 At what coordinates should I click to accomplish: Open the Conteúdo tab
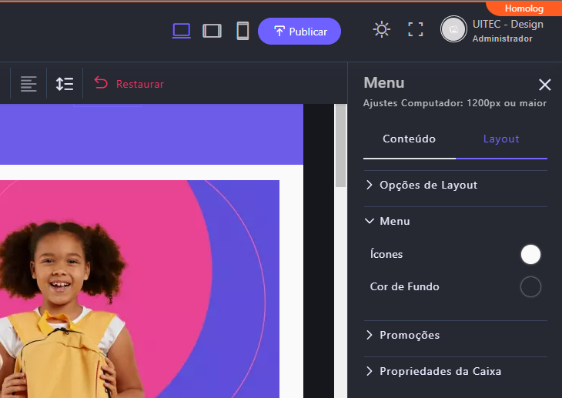click(409, 139)
